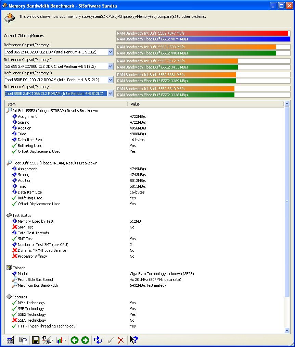Click the Item column header

(x=66, y=104)
